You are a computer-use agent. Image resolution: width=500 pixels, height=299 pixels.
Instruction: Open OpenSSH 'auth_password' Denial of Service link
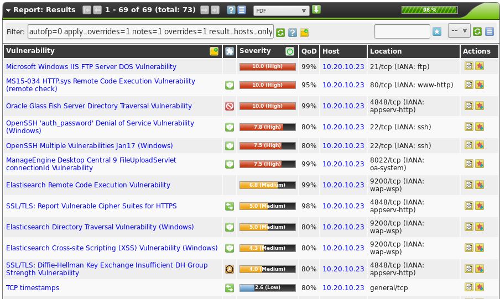[100, 127]
